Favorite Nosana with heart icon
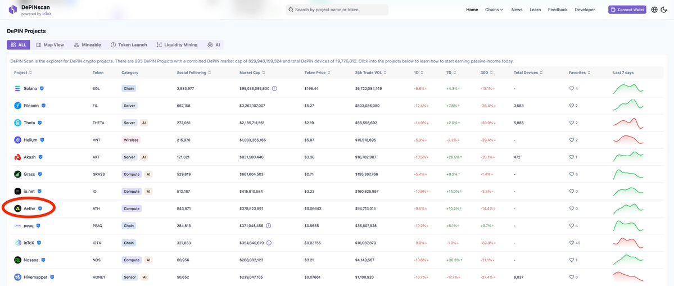674x286 pixels. click(x=572, y=260)
